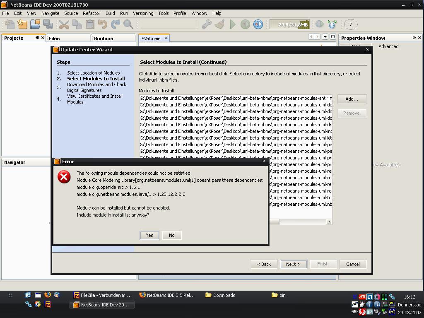Viewport: 424px width, 318px height.
Task: Select the org-netbeans-modules-antlr module row
Action: pos(236,98)
